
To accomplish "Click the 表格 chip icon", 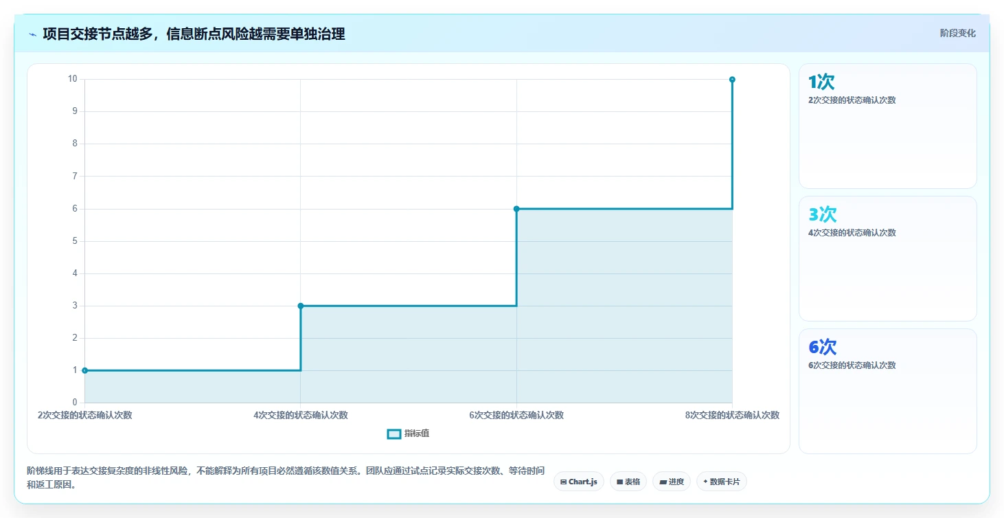I will 619,482.
